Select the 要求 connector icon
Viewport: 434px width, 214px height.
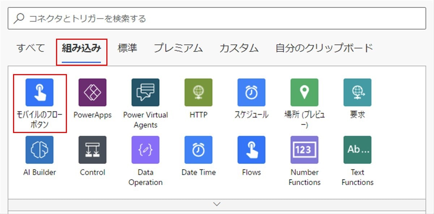coord(357,92)
